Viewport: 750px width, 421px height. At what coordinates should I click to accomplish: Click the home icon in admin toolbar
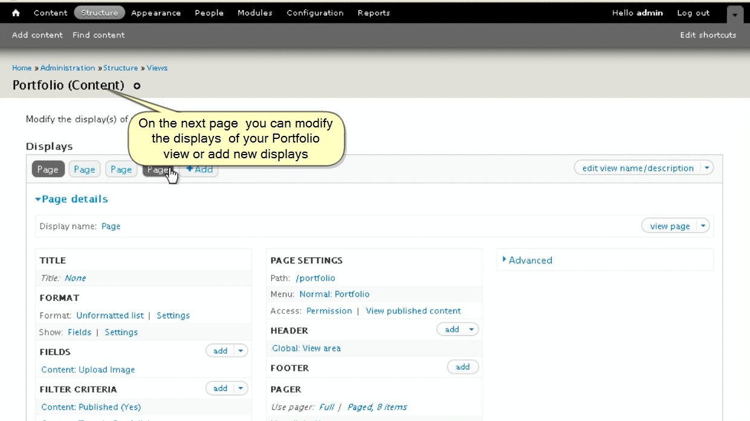click(16, 13)
